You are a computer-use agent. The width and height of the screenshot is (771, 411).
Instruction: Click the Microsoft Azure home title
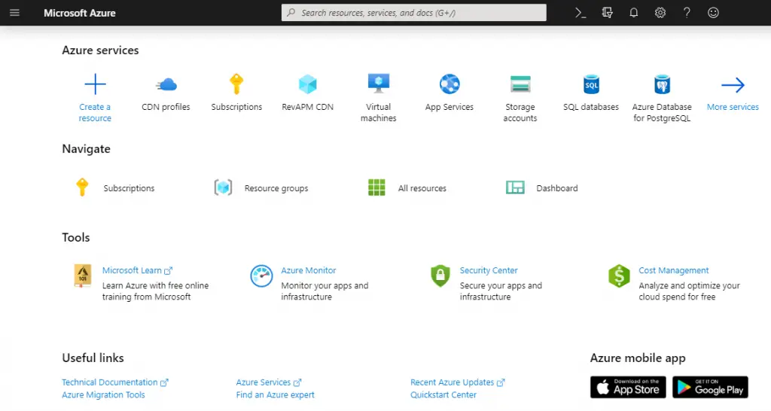point(80,14)
